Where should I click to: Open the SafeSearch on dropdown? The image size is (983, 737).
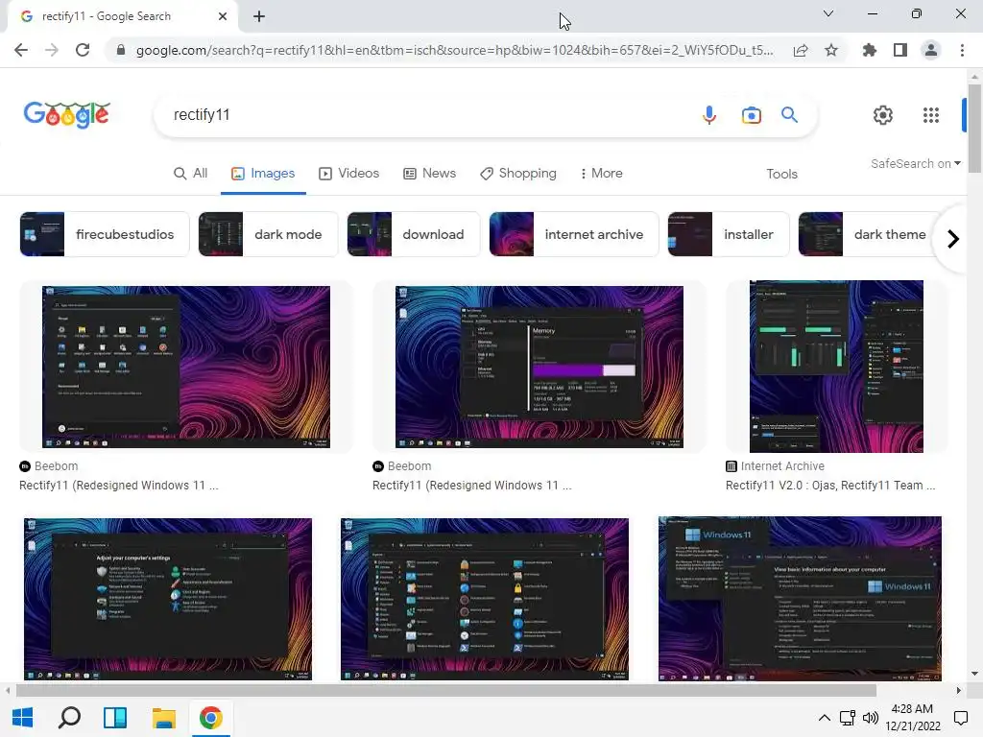(x=915, y=163)
